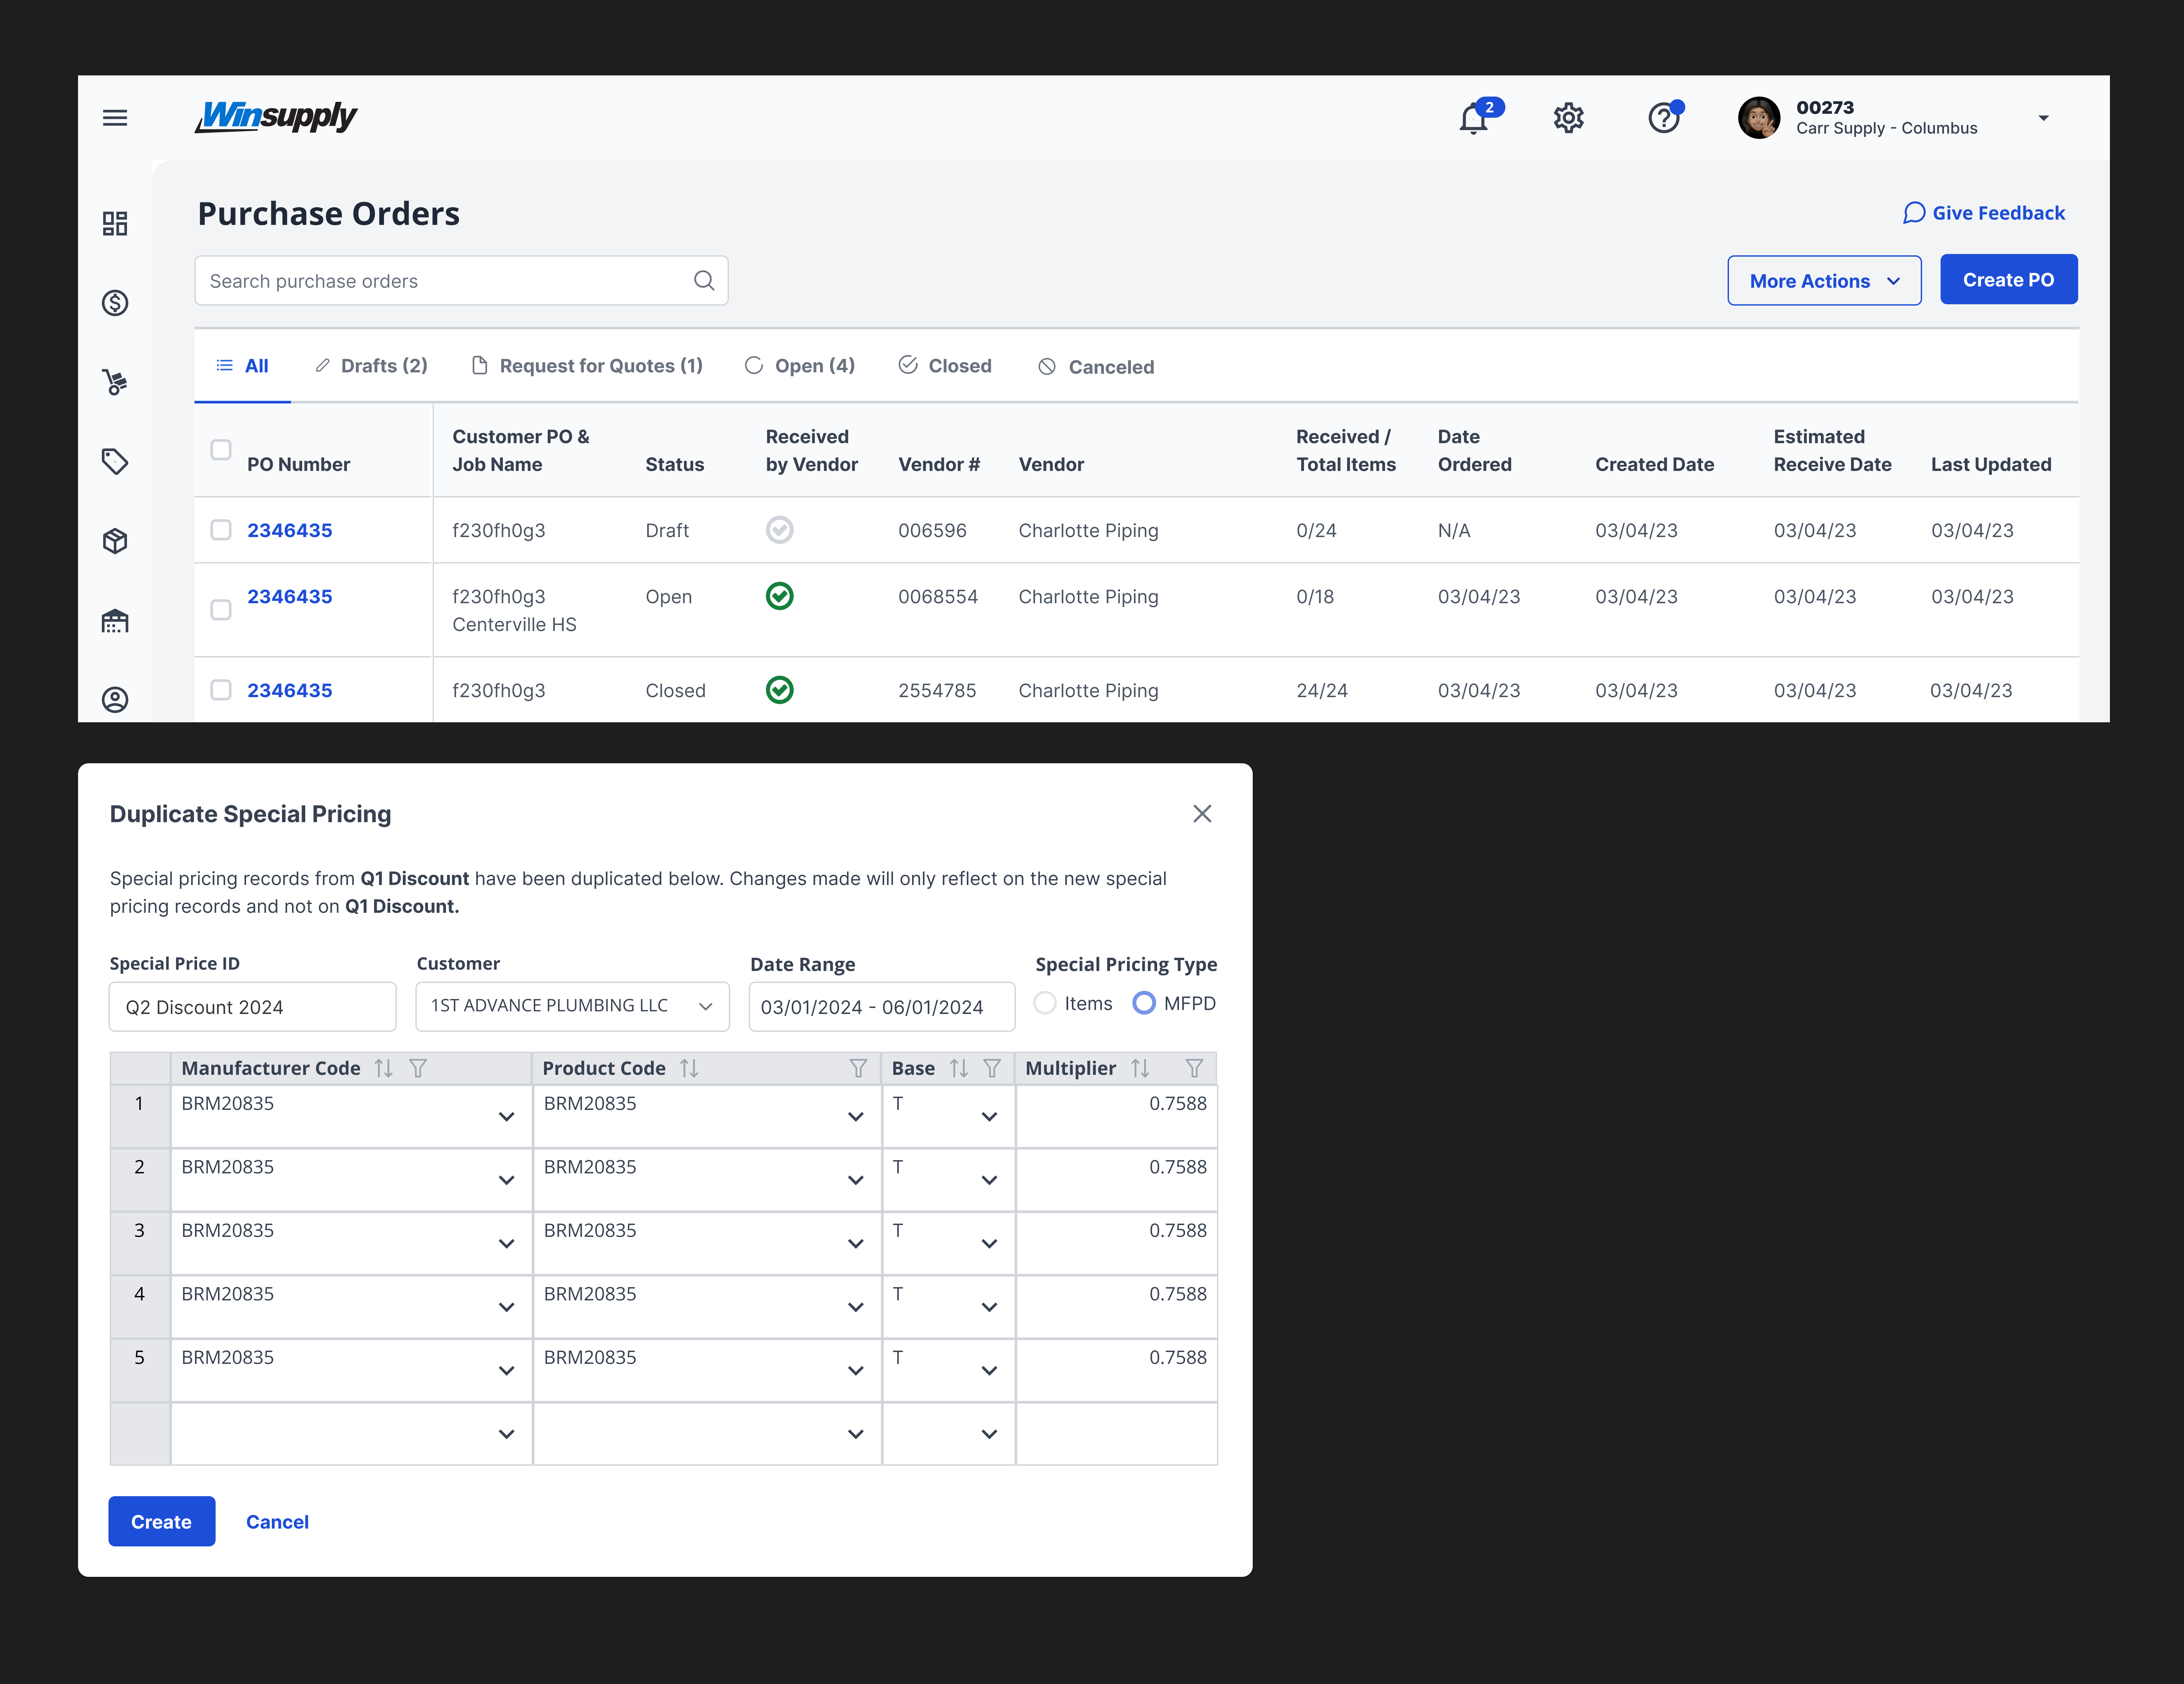Select the Items pricing type radio
2184x1684 pixels.
1045,1003
